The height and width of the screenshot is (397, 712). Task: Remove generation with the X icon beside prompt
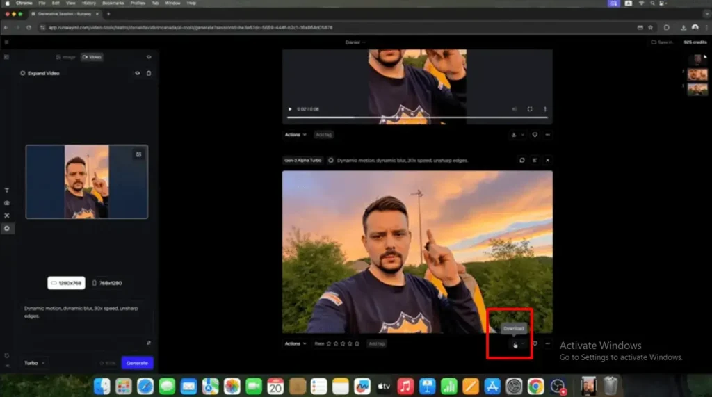548,161
